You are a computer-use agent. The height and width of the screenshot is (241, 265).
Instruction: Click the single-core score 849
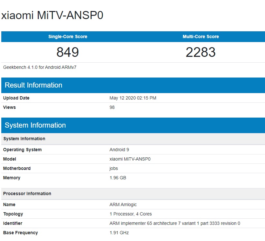(68, 52)
